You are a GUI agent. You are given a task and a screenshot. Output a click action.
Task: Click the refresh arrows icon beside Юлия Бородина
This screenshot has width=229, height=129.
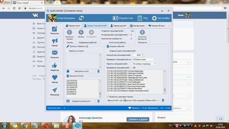coord(81,18)
